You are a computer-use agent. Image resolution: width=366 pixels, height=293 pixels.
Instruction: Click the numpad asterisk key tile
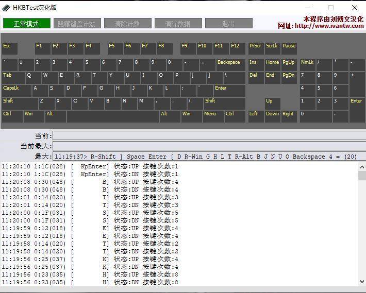point(341,65)
